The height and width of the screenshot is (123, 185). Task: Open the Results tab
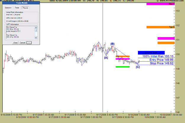pos(25,8)
